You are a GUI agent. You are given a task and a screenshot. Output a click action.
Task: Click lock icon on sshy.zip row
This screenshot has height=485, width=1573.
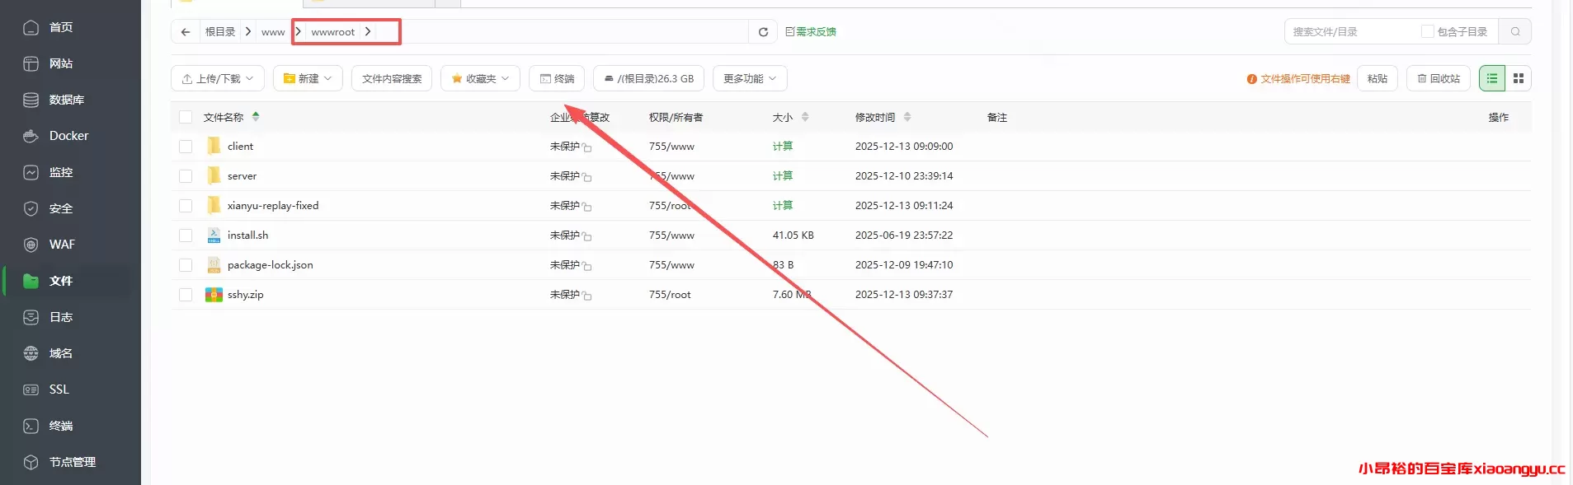(586, 296)
